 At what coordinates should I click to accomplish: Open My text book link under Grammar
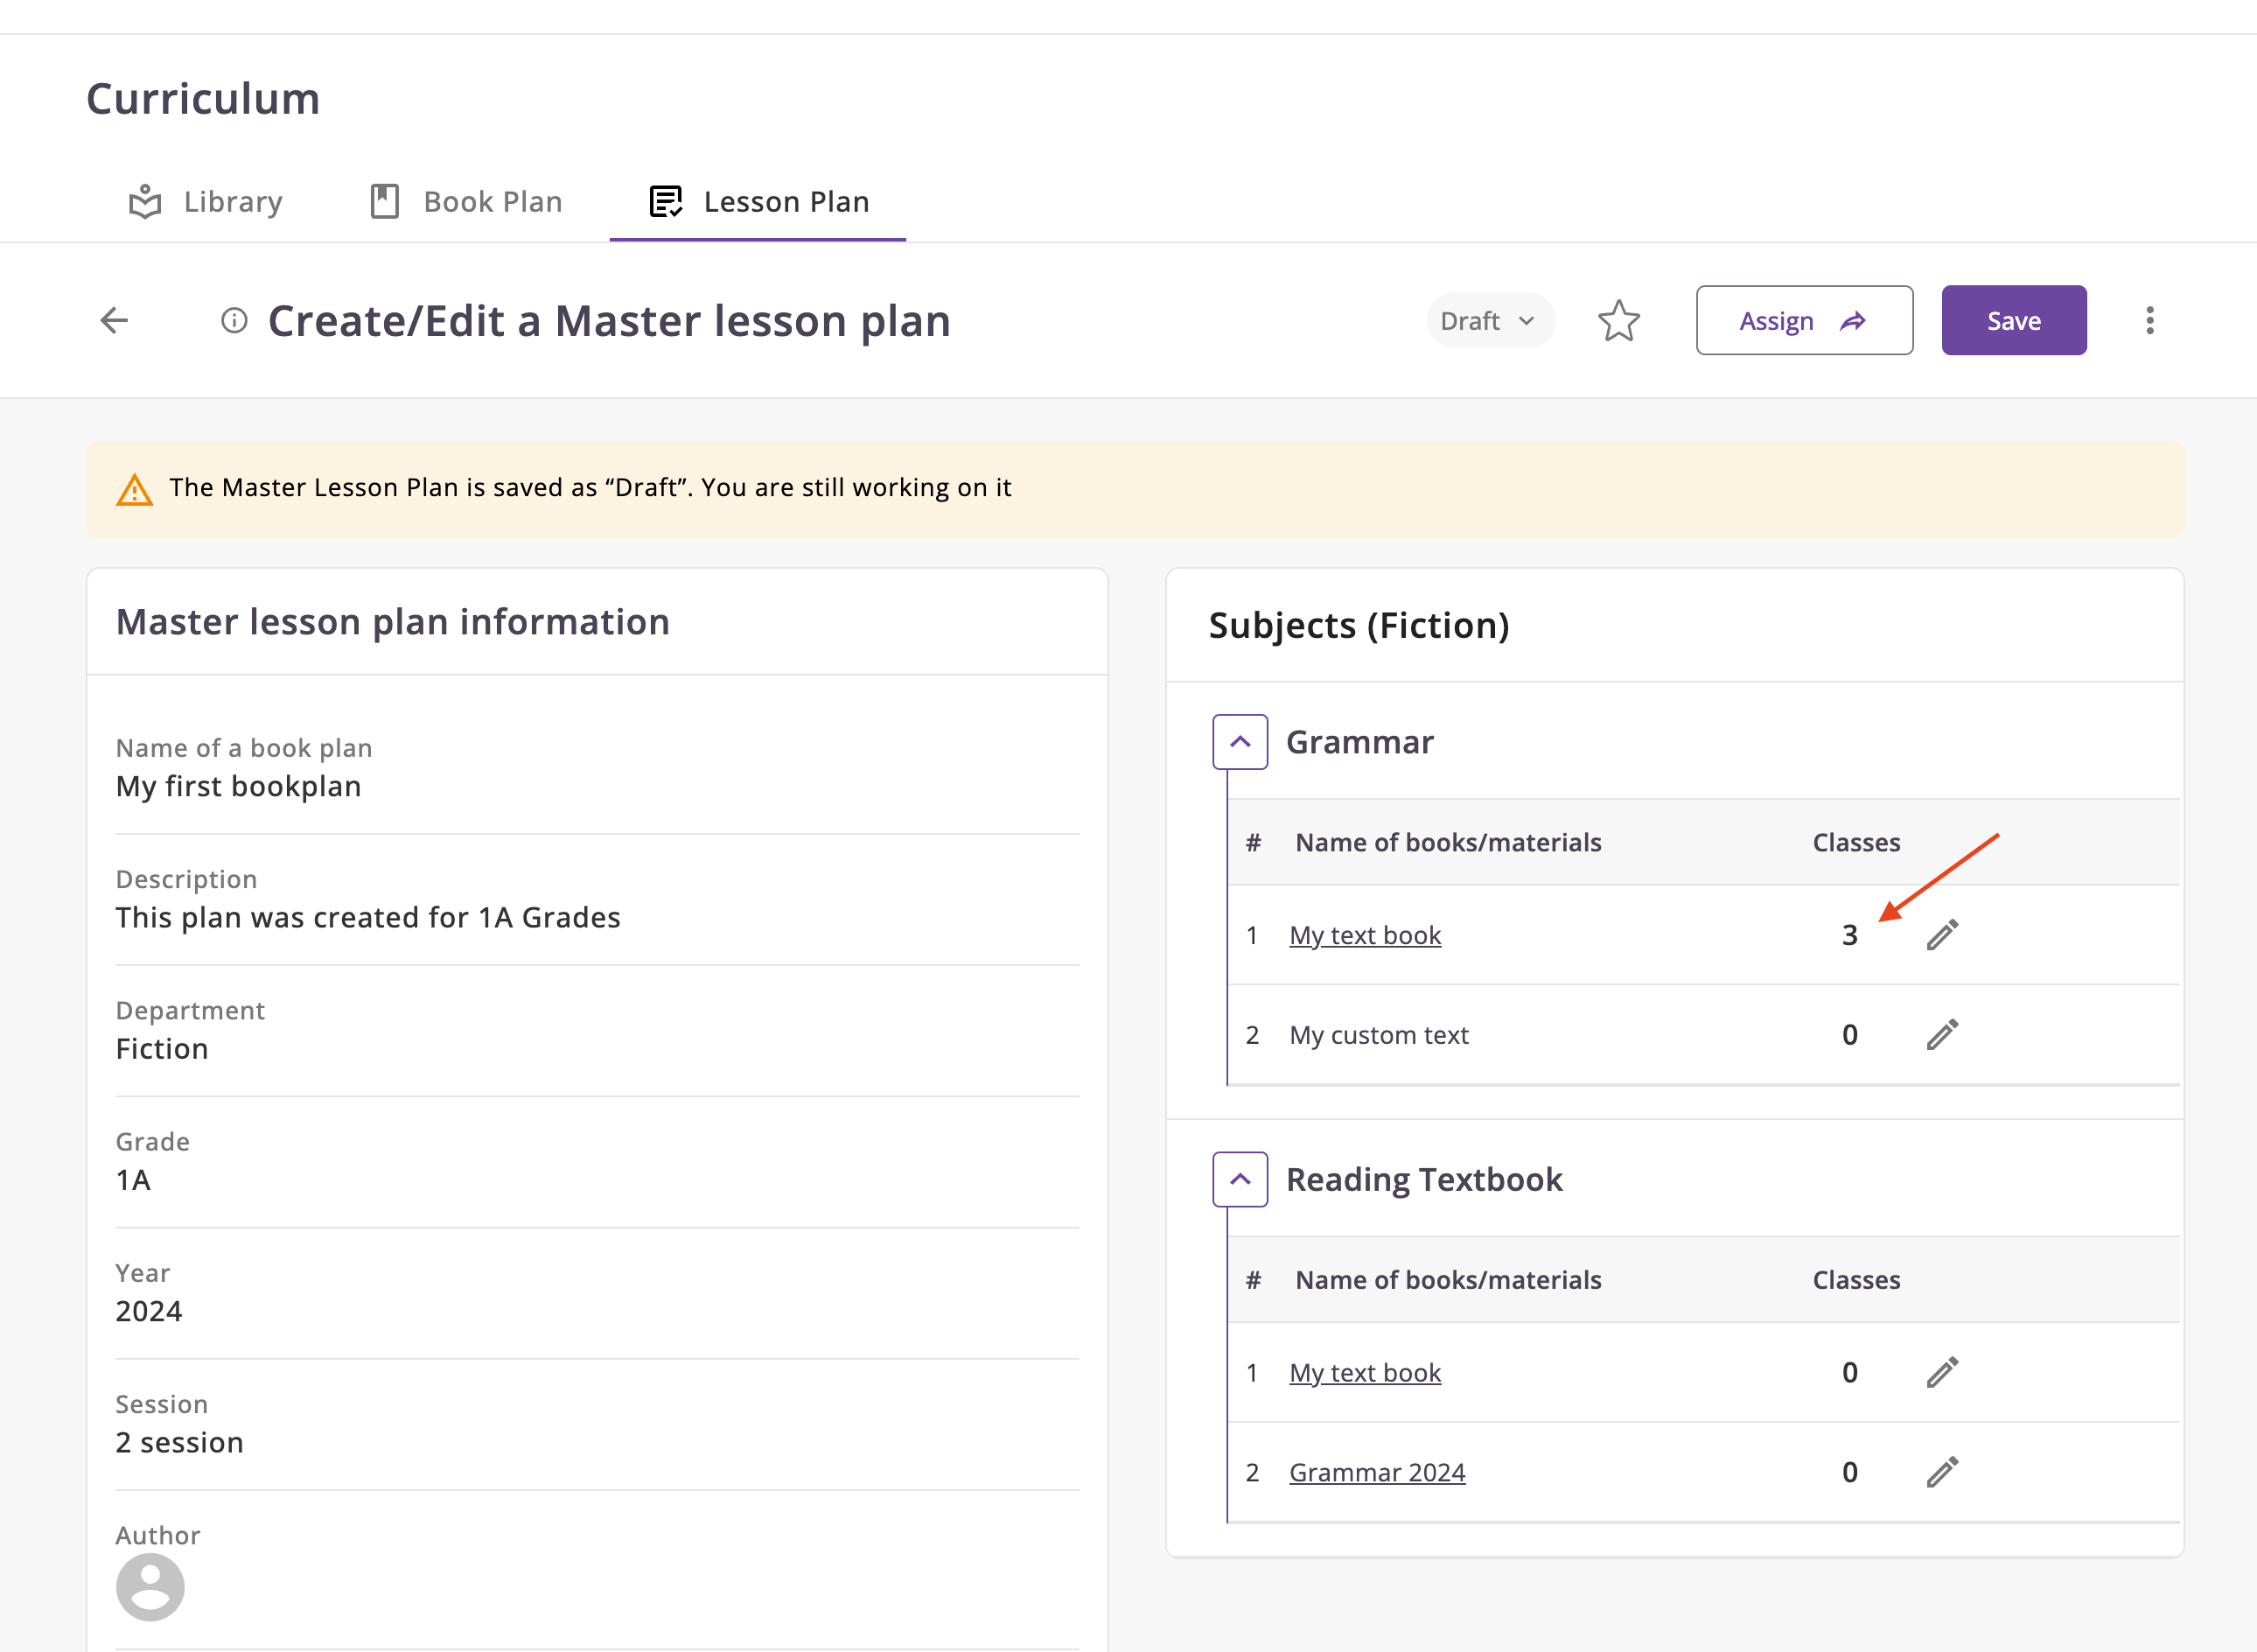(1365, 935)
